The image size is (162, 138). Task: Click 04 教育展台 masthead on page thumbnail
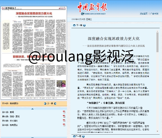point(9,8)
